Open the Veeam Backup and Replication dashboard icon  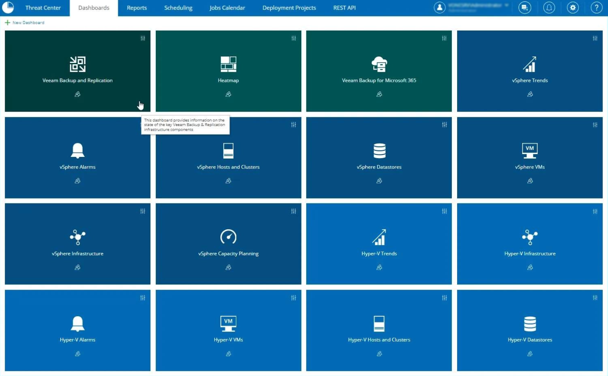77,64
